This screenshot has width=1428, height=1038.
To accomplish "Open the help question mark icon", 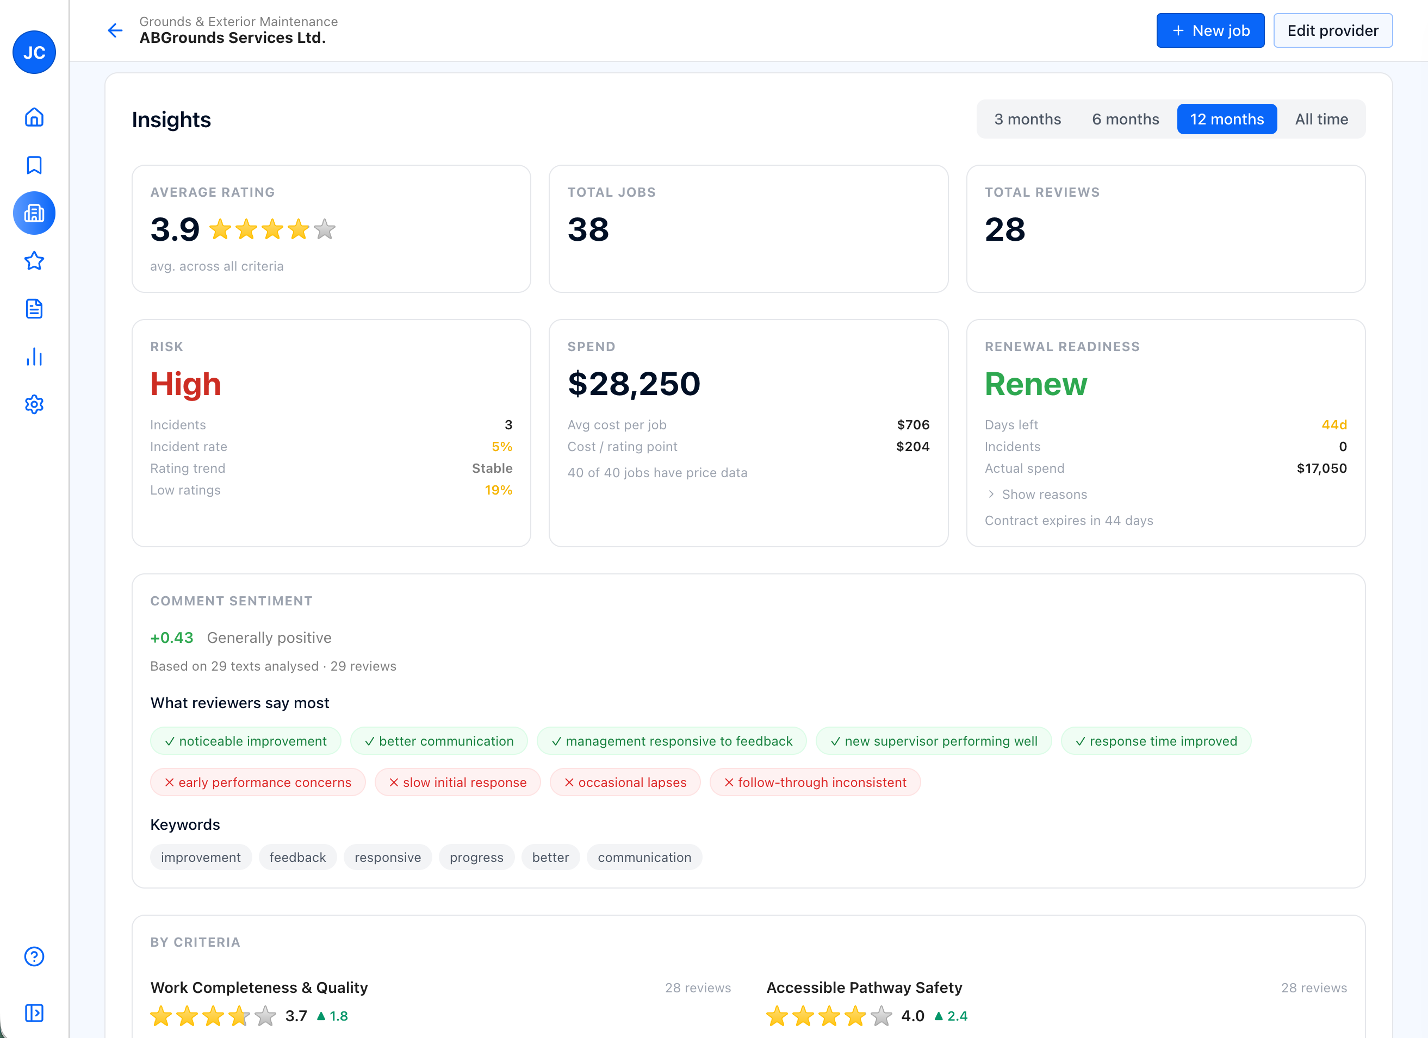I will click(34, 956).
